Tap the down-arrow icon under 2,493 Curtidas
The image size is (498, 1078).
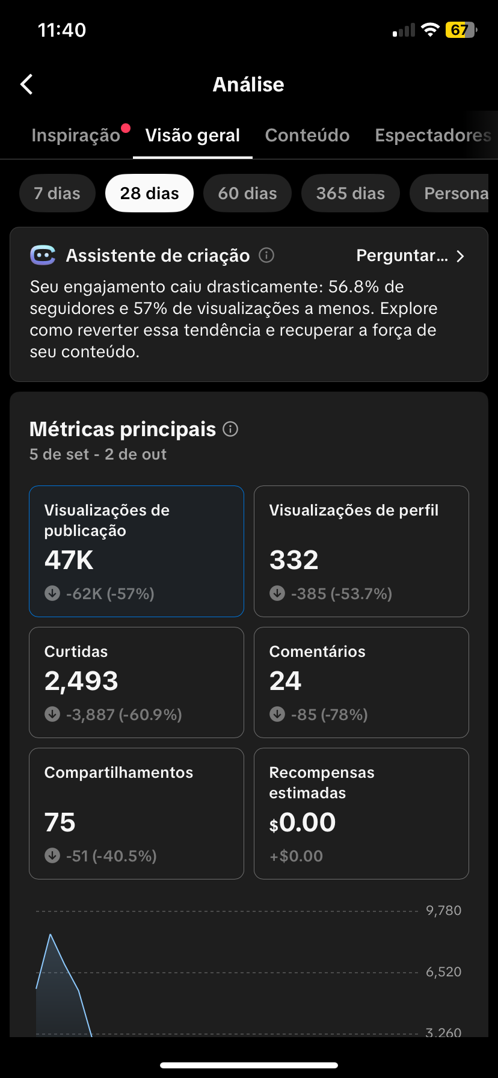(x=52, y=715)
